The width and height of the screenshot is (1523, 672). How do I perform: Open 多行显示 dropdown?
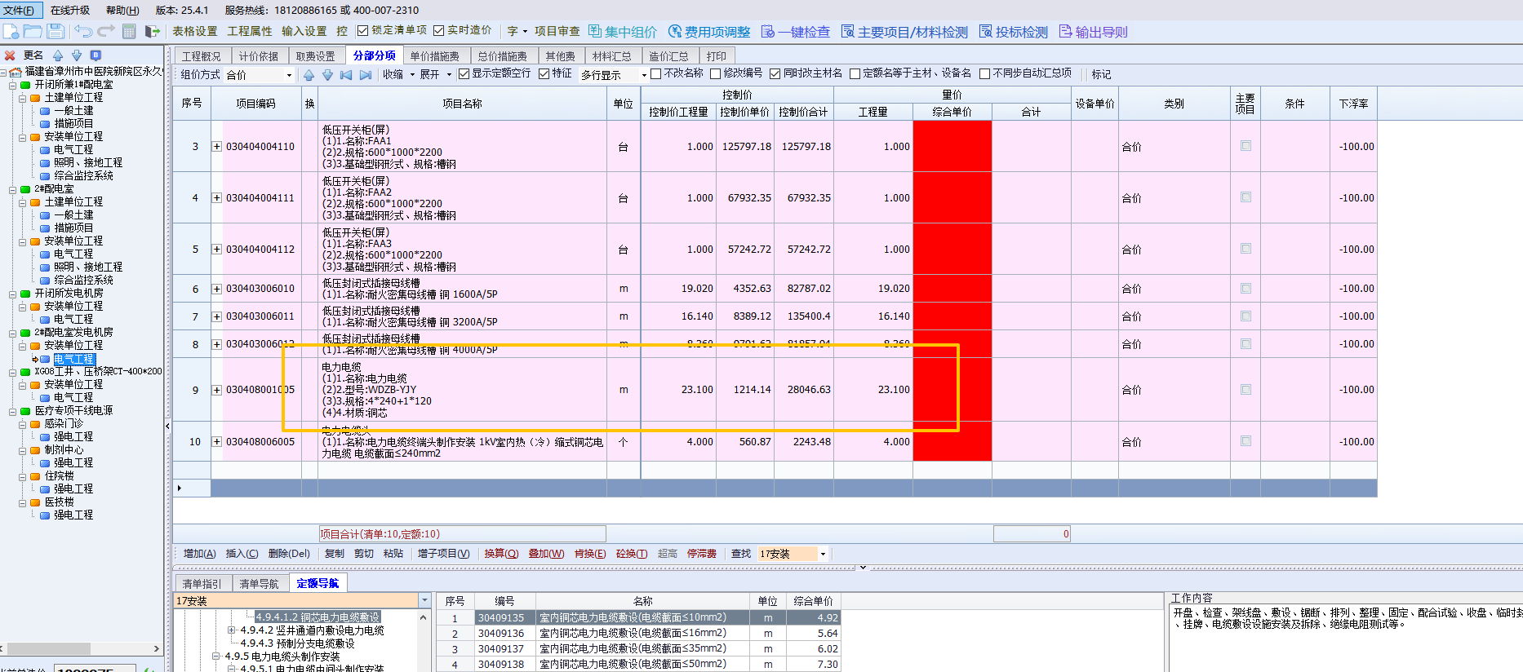pos(644,75)
